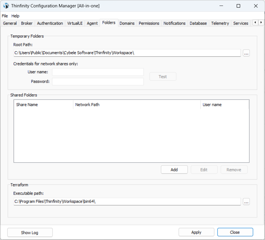Browse for the Terraform executable path

pyautogui.click(x=246, y=202)
